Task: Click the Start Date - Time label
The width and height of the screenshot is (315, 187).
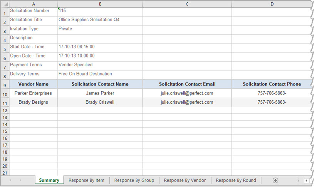Action: [x=34, y=48]
